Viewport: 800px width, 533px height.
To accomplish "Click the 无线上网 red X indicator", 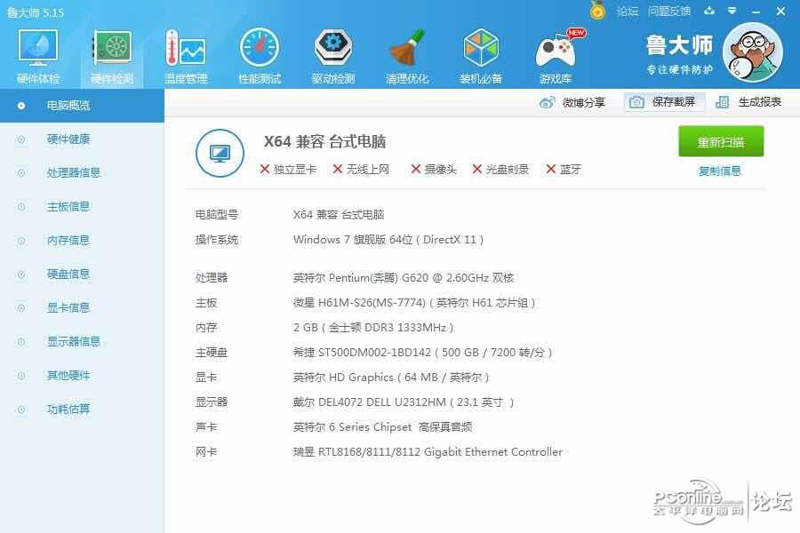I will pos(337,169).
